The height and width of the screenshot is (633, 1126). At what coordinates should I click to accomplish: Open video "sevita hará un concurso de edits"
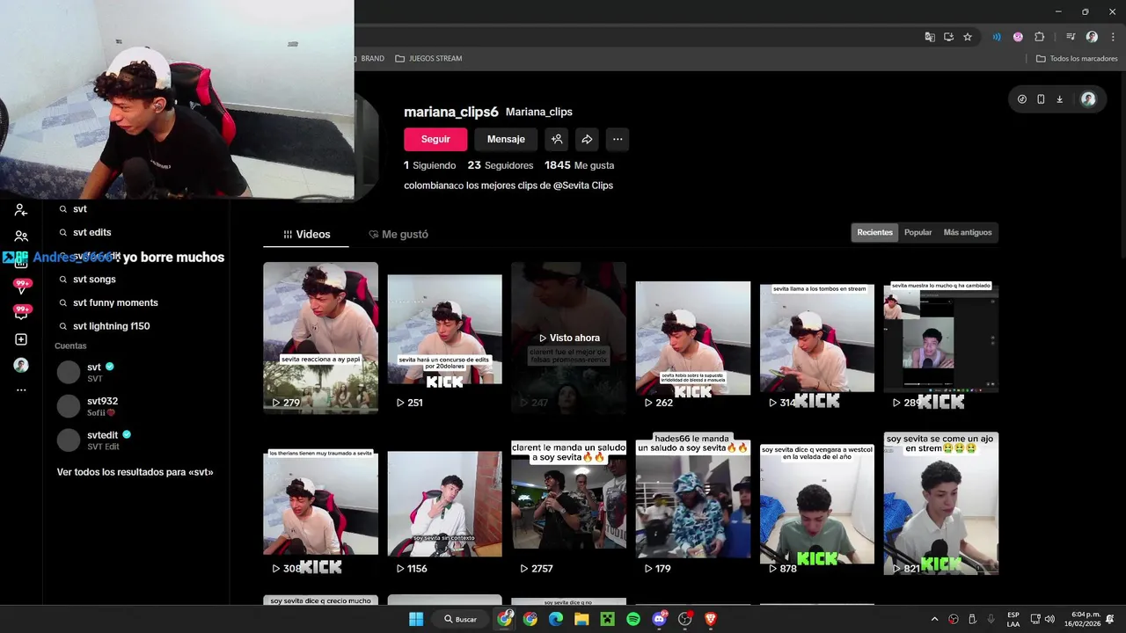[x=444, y=338]
